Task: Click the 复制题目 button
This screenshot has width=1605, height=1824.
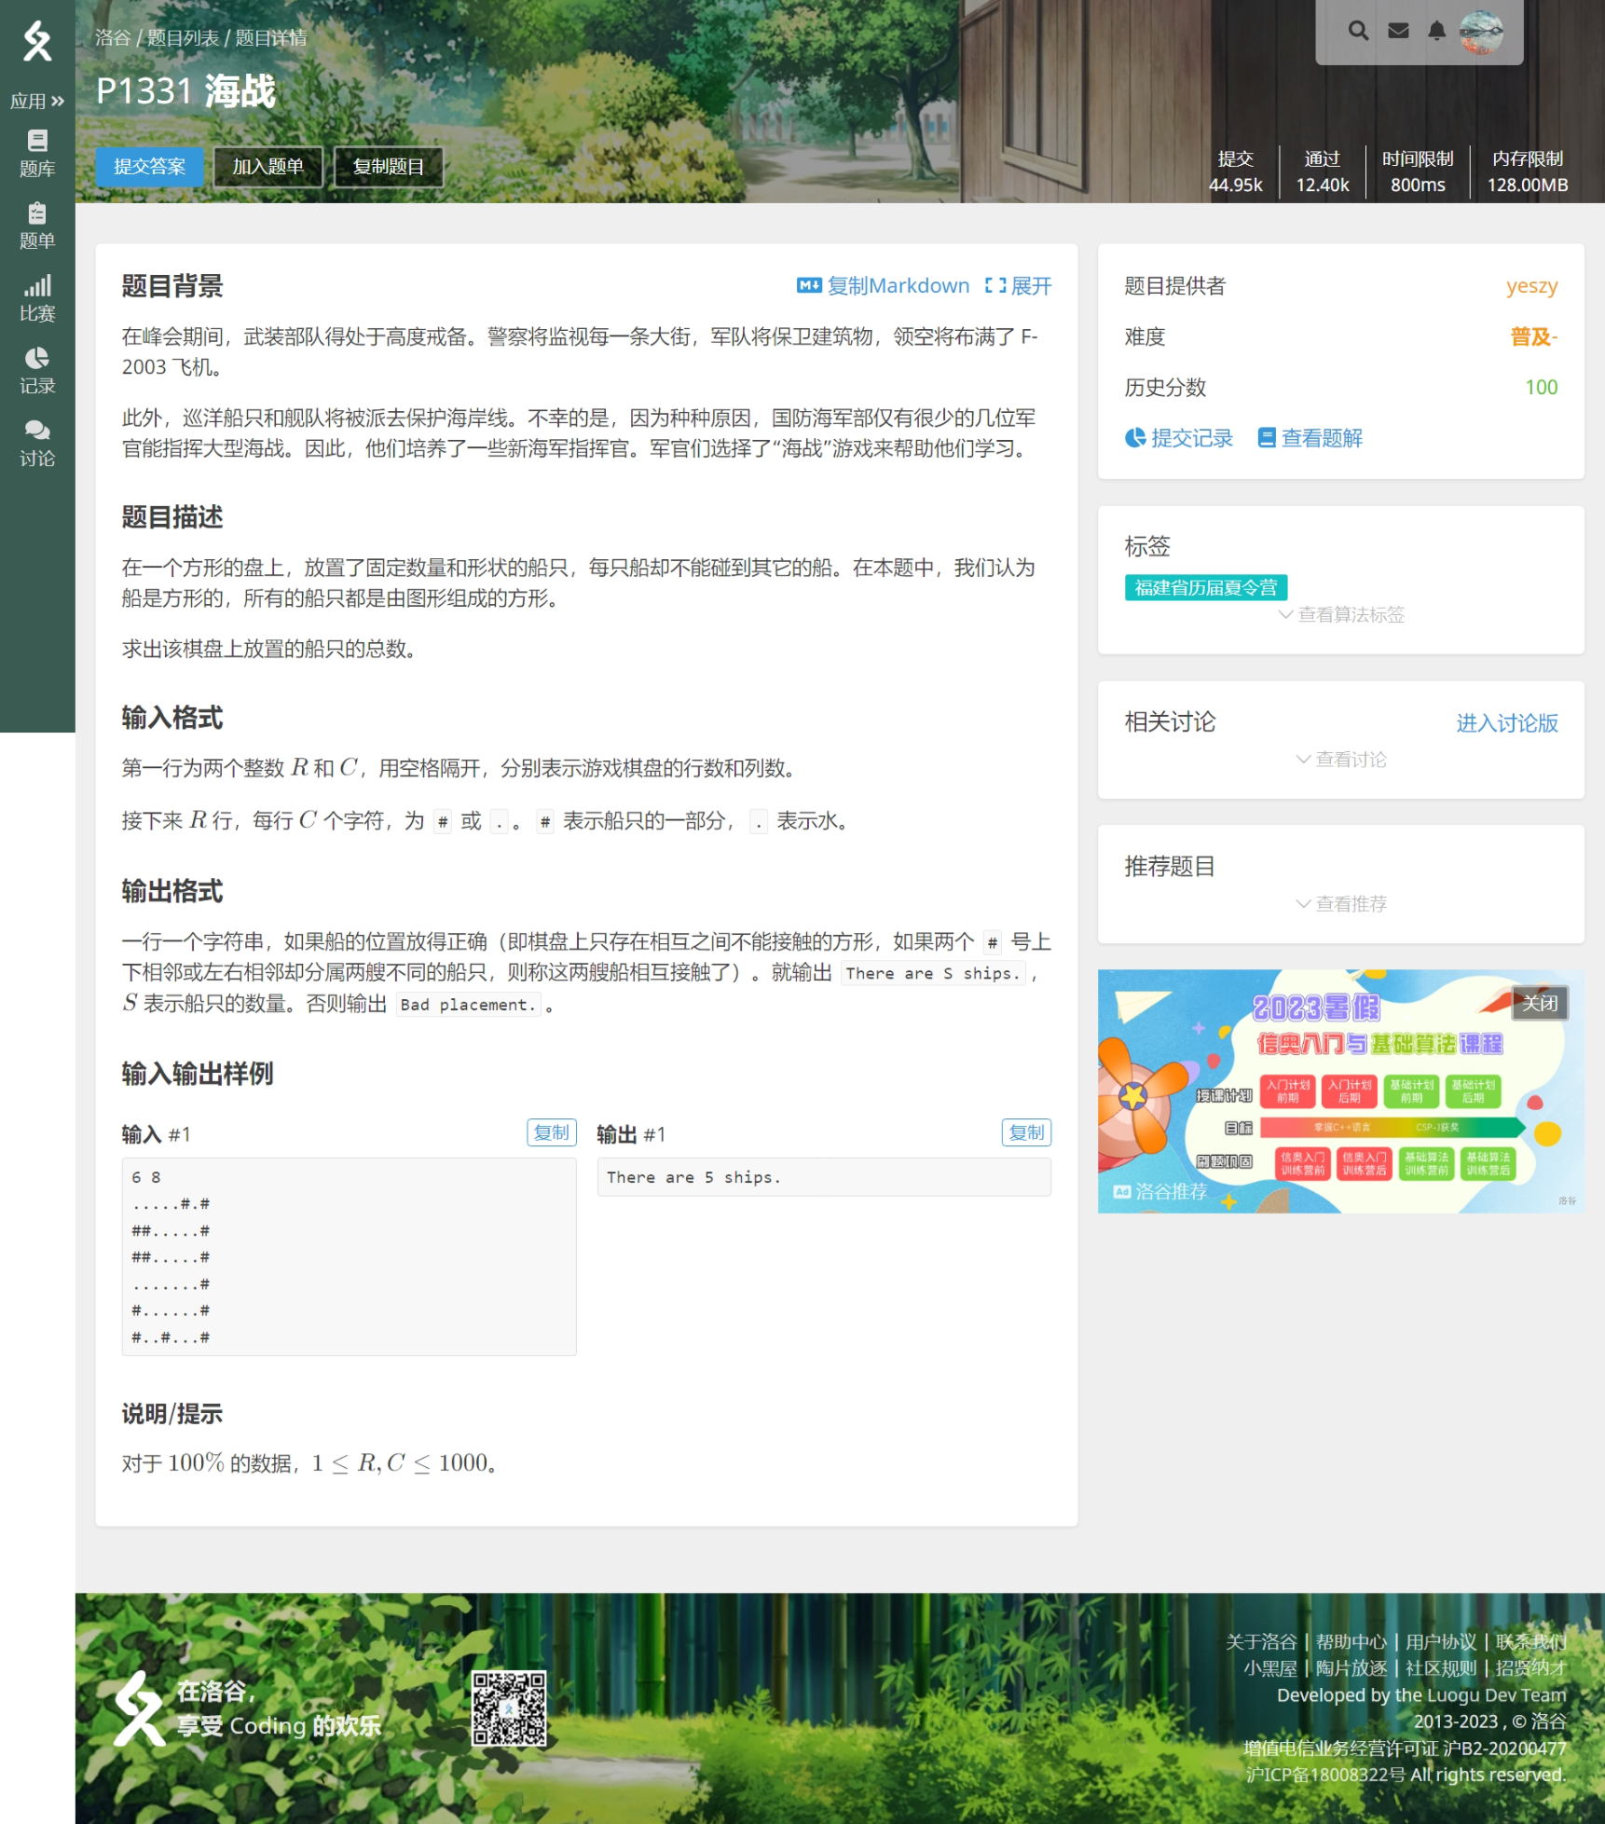Action: point(388,167)
